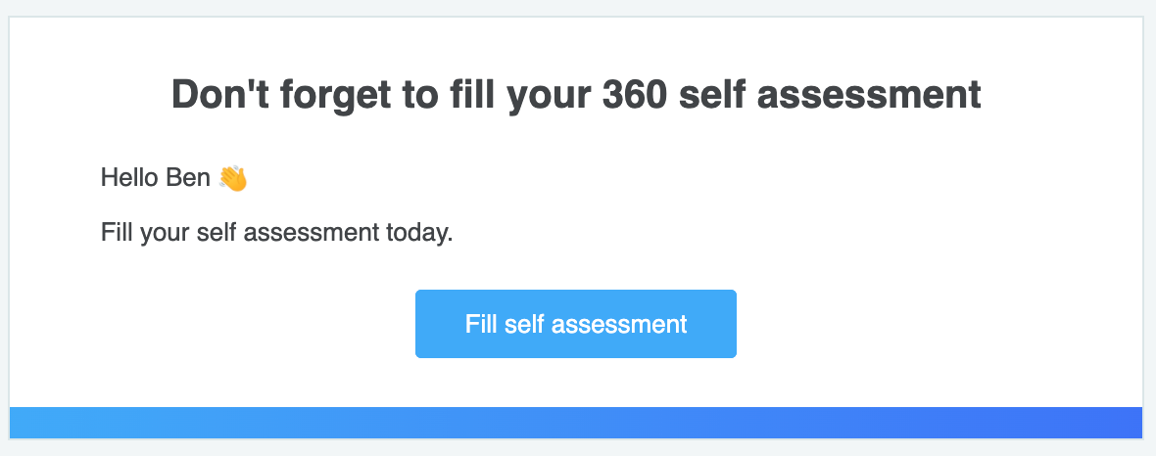Screen dimensions: 1156x456
Task: Click the word Fill inside the blue button
Action: (481, 324)
